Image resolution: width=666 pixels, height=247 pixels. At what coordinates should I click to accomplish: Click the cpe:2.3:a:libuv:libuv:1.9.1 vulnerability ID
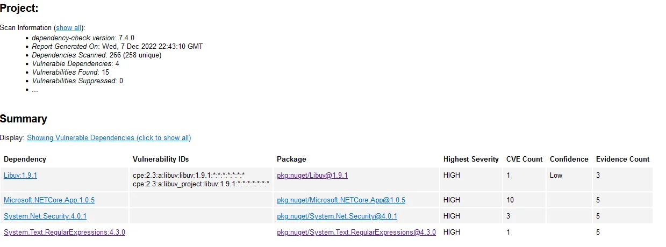click(189, 176)
